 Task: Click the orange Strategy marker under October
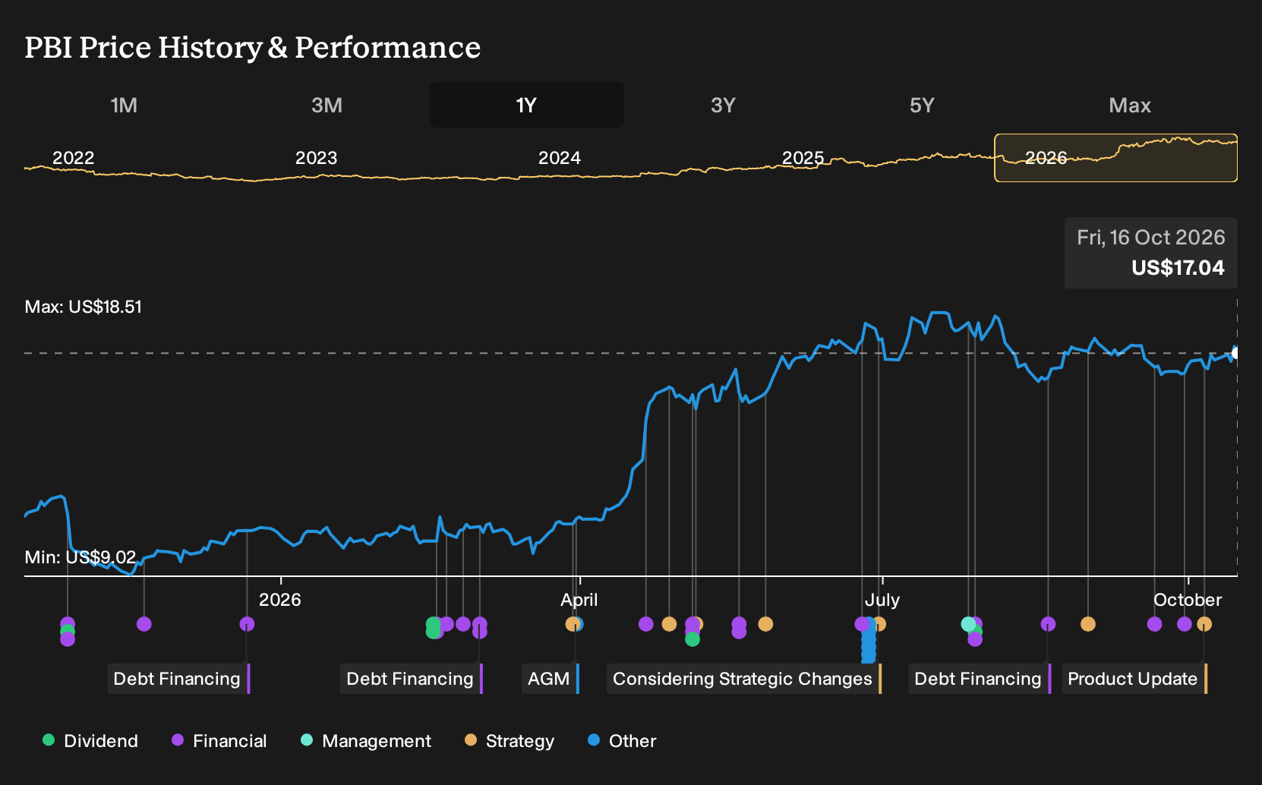tap(1204, 624)
